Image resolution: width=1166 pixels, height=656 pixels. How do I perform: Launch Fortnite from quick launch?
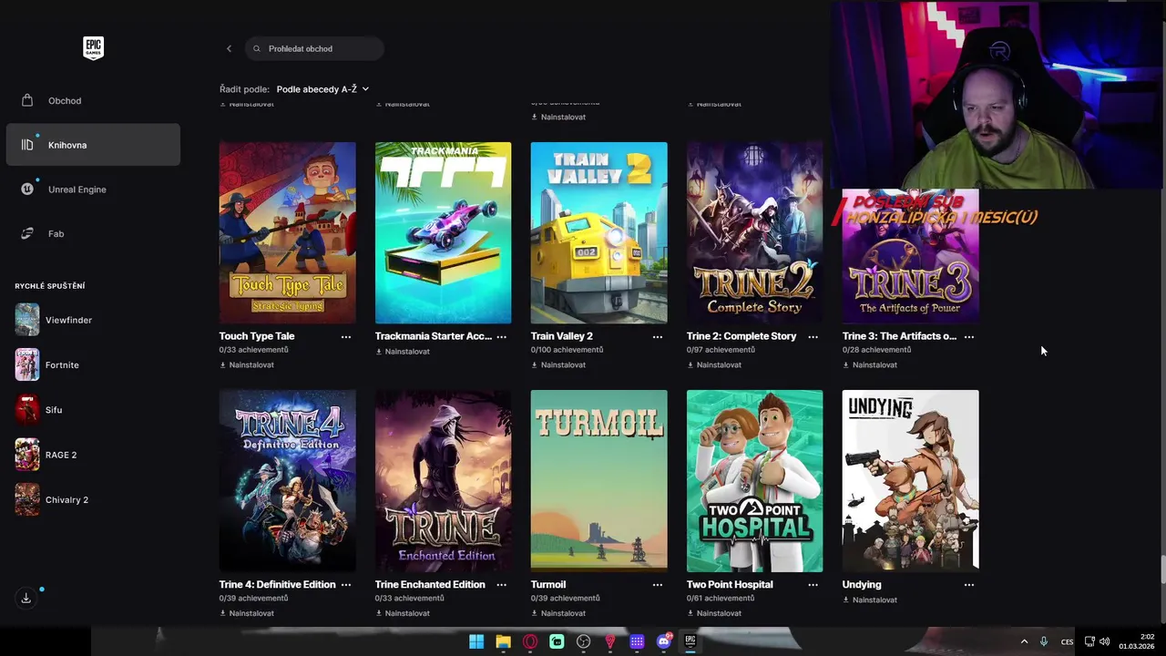(x=47, y=364)
